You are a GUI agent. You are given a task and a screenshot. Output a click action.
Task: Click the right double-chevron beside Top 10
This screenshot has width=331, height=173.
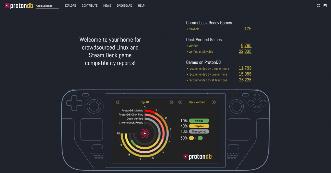click(x=171, y=102)
